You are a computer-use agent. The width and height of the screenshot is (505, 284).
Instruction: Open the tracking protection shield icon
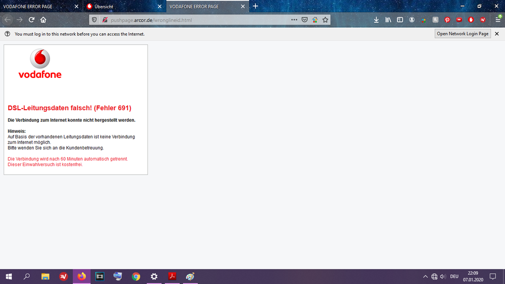coord(94,20)
